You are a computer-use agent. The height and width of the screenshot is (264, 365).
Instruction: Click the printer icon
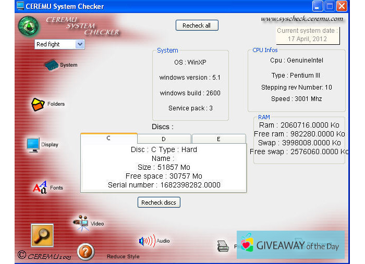[x=223, y=246]
